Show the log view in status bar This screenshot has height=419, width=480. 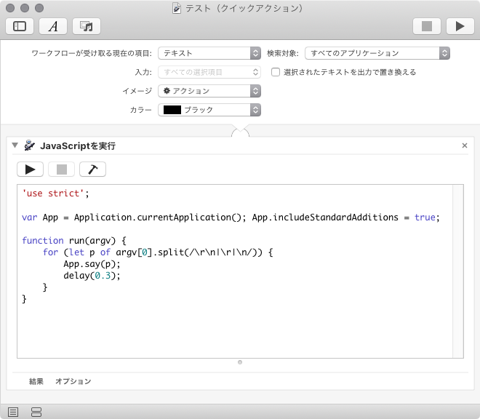13,412
